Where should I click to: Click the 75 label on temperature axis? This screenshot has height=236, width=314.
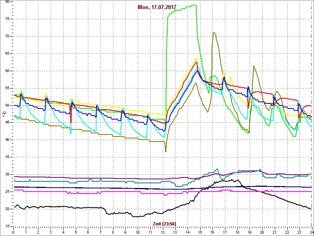pos(7,19)
